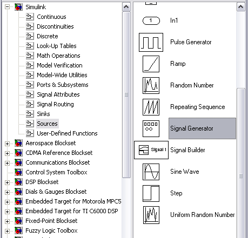This screenshot has width=248, height=238.
Task: Expand the Aerospace Blockset node
Action: (x=7, y=144)
